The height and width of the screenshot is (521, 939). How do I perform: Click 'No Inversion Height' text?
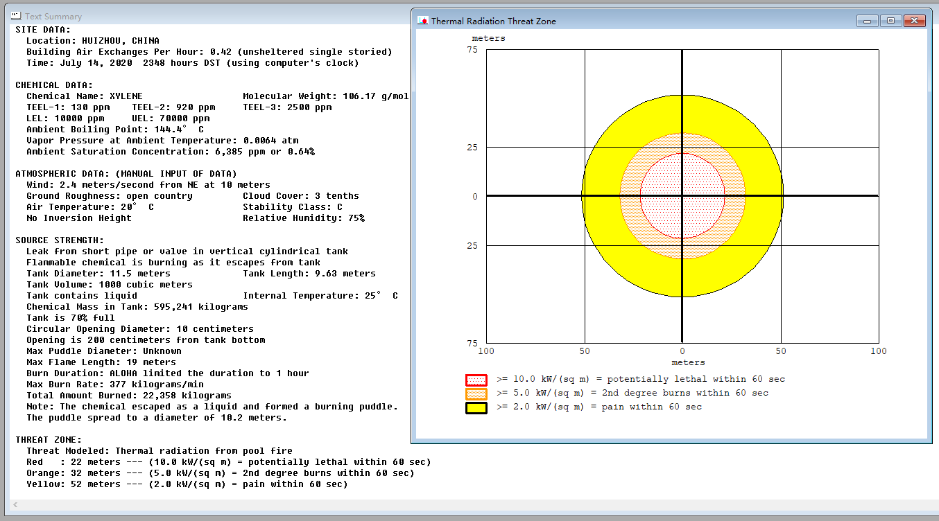tap(79, 218)
